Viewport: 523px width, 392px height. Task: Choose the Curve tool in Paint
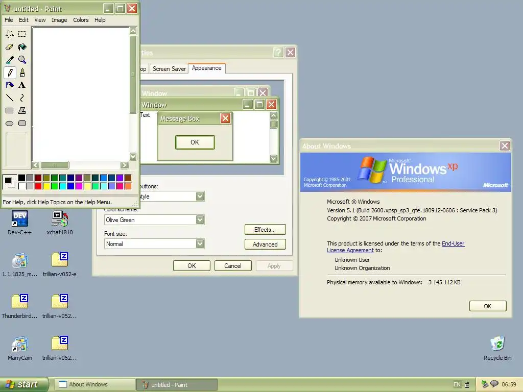[x=22, y=97]
